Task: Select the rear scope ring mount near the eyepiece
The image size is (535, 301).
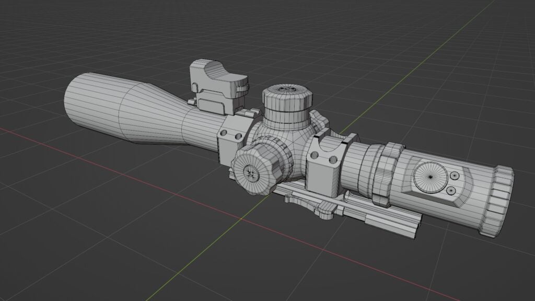Action: pyautogui.click(x=325, y=164)
